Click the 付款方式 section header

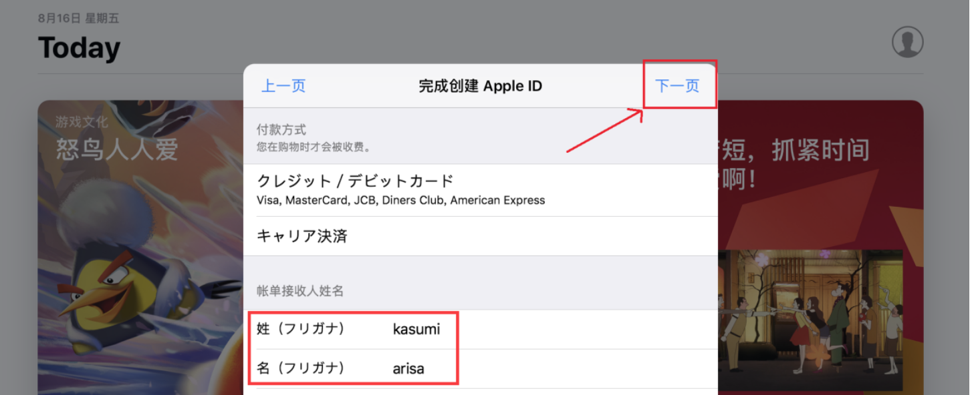281,130
